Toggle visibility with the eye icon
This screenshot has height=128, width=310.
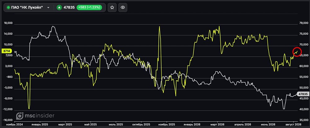click(123, 7)
